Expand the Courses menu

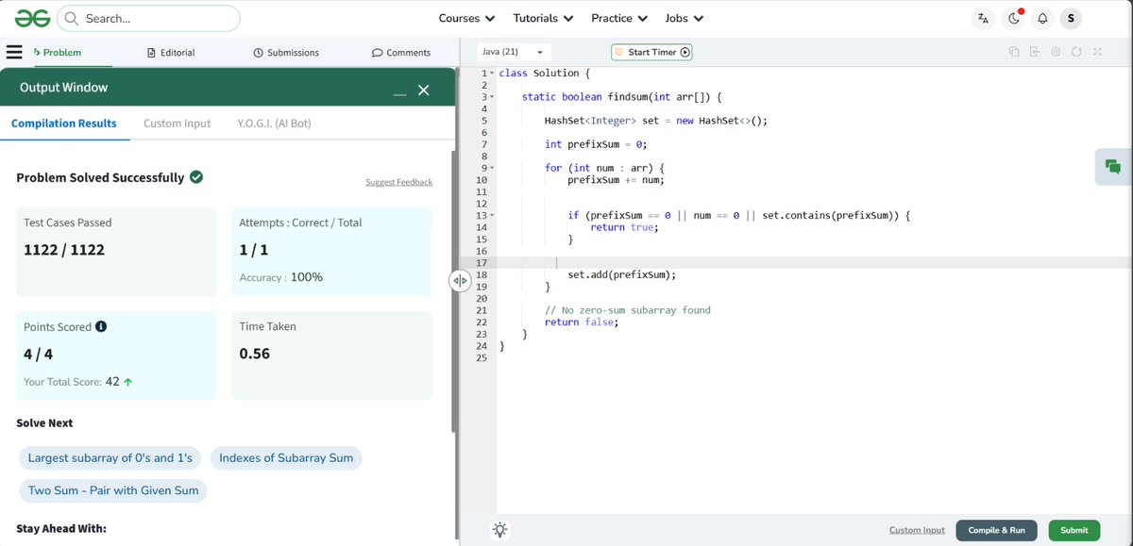[x=465, y=17]
